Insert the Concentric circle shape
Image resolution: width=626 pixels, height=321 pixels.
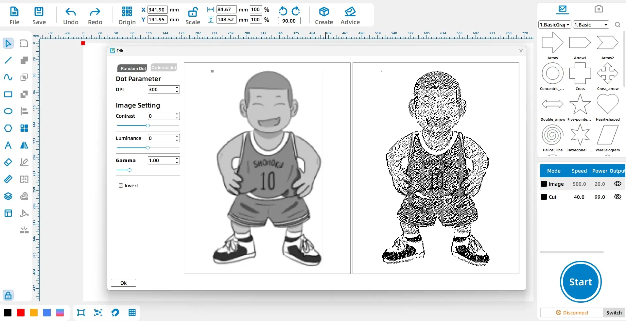tap(553, 76)
